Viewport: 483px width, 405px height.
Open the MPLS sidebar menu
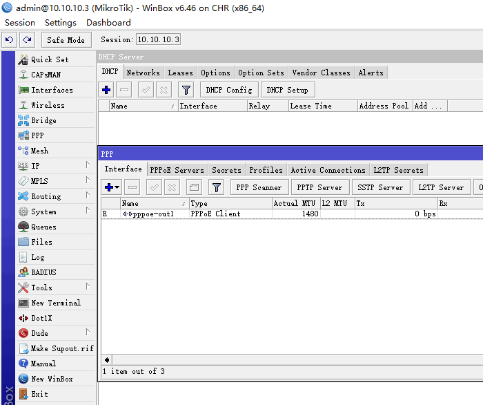[55, 181]
